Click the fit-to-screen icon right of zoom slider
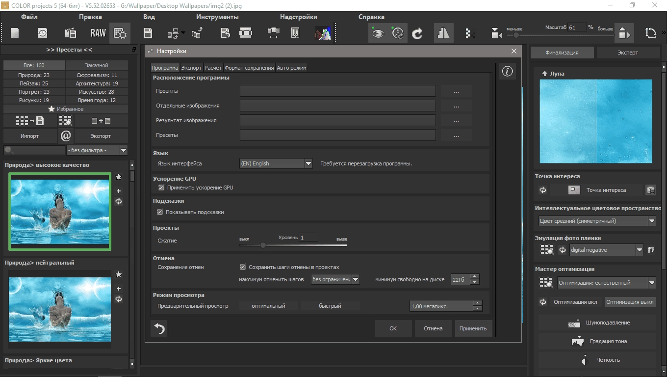The image size is (667, 377). [623, 33]
